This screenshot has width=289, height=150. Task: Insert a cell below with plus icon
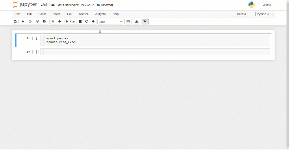point(23,22)
